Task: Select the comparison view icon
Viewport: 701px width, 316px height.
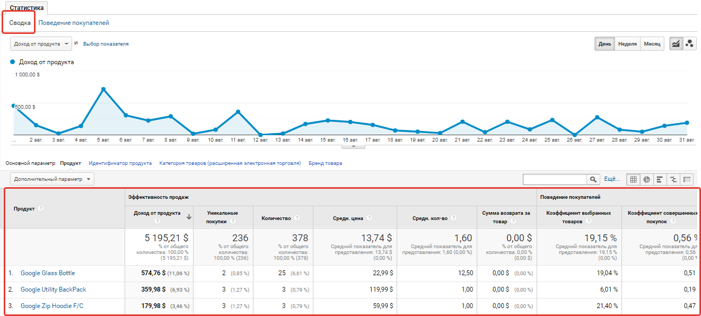Action: [x=673, y=179]
